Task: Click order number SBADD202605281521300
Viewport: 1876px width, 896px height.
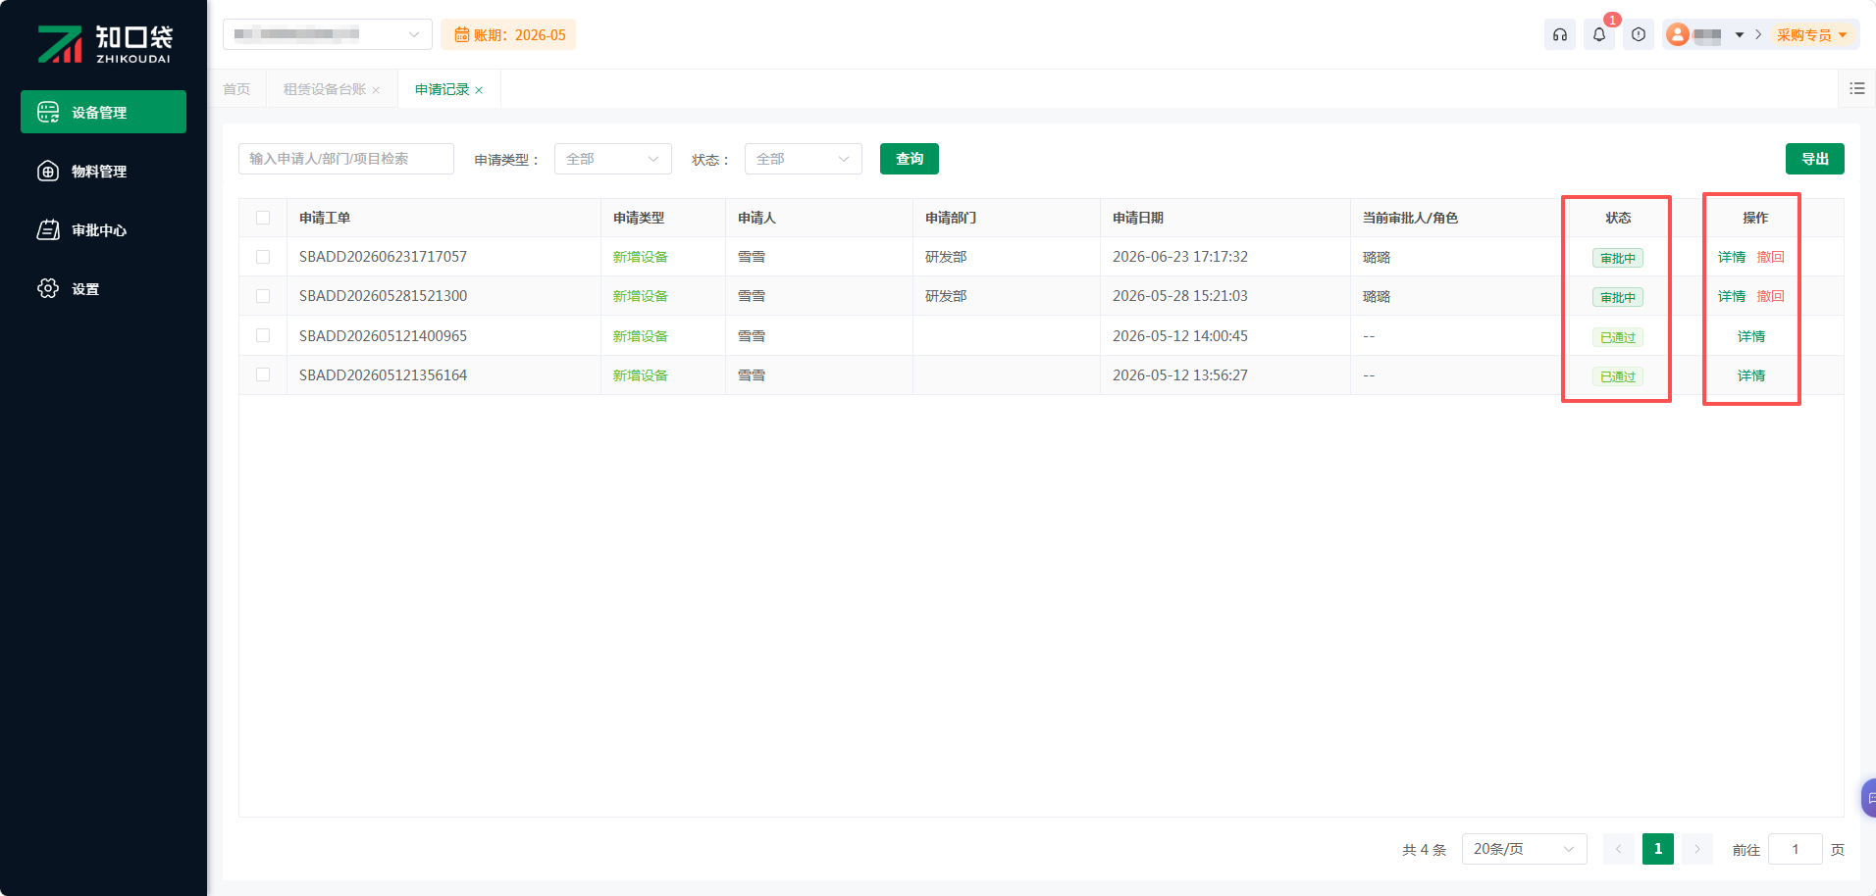Action: point(383,296)
